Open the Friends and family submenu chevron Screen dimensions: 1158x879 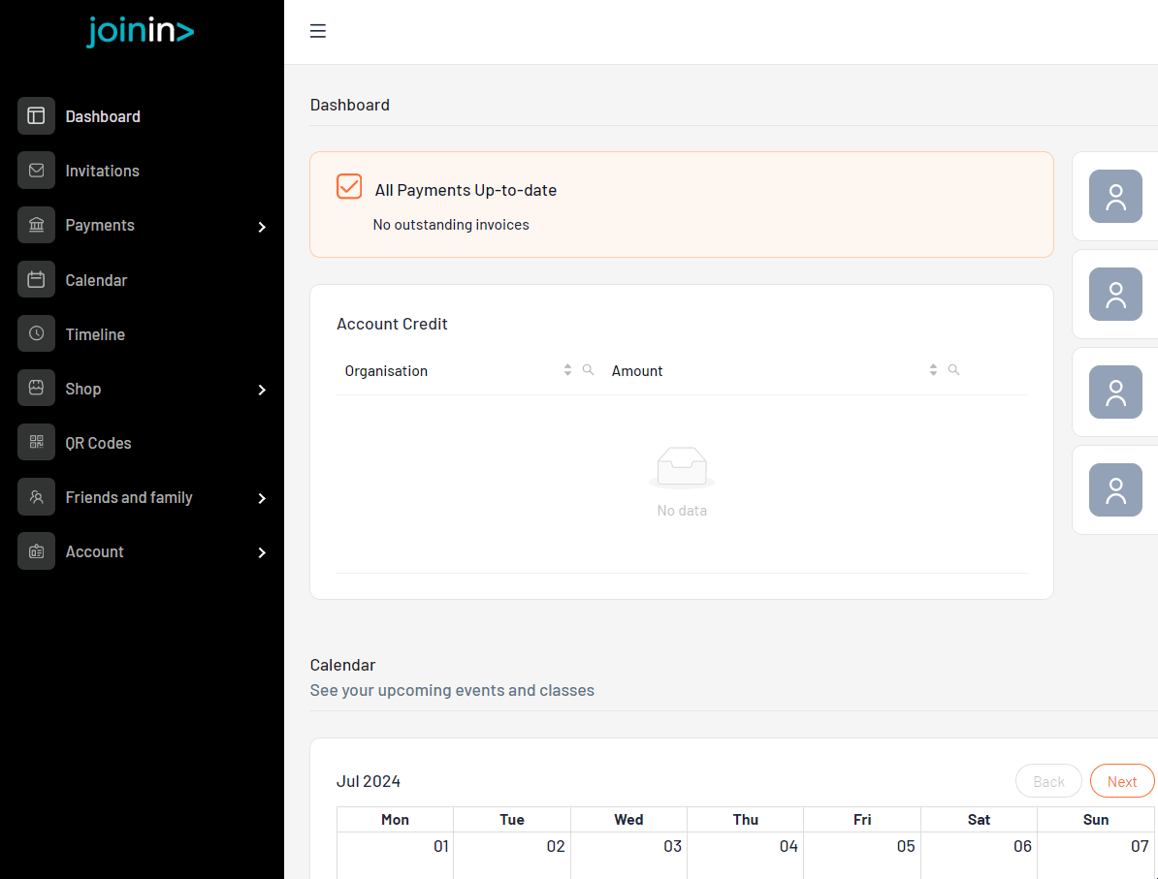(x=261, y=498)
